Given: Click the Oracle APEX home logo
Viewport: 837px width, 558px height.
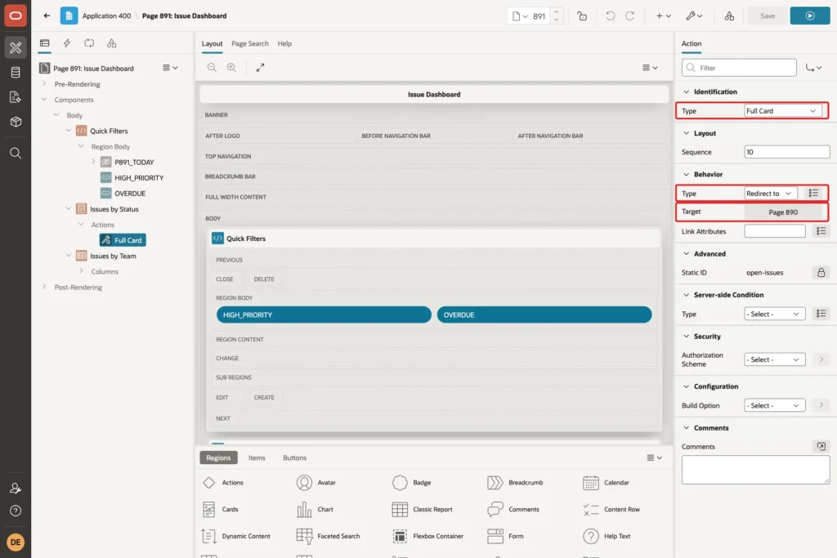Looking at the screenshot, I should coord(16,16).
